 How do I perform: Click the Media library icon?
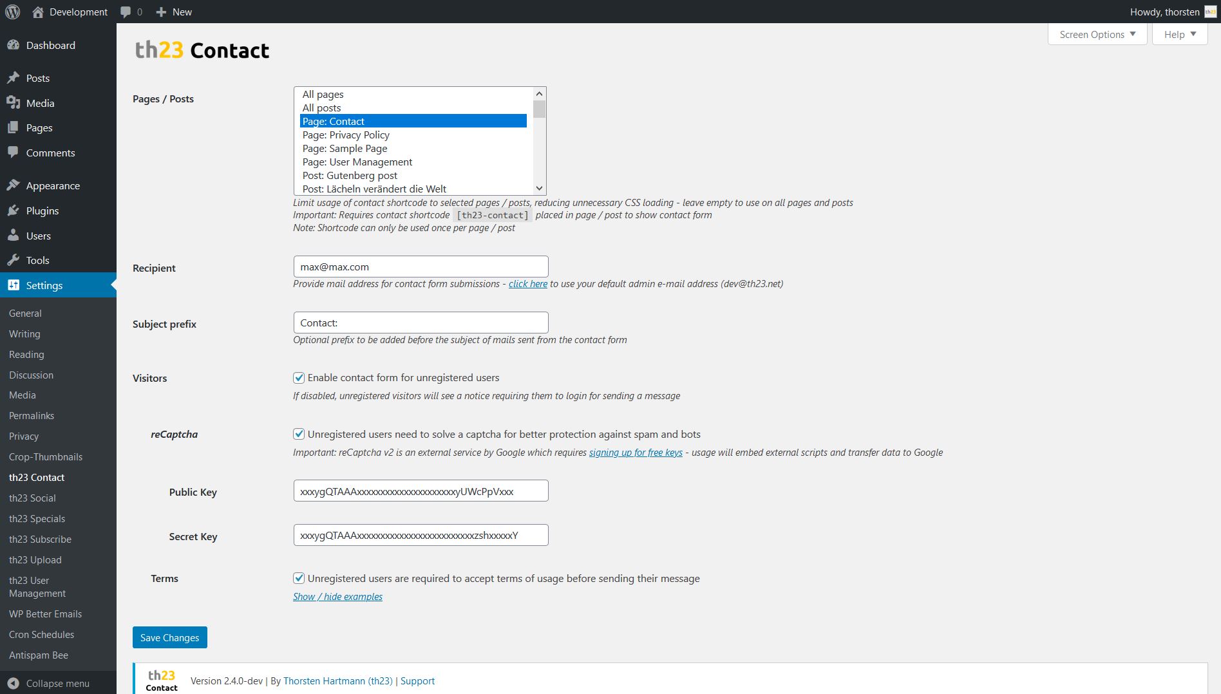pos(13,103)
